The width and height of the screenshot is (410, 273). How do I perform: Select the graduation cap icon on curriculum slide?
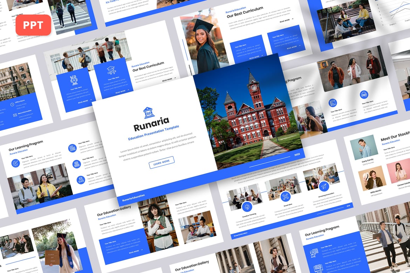click(x=111, y=70)
